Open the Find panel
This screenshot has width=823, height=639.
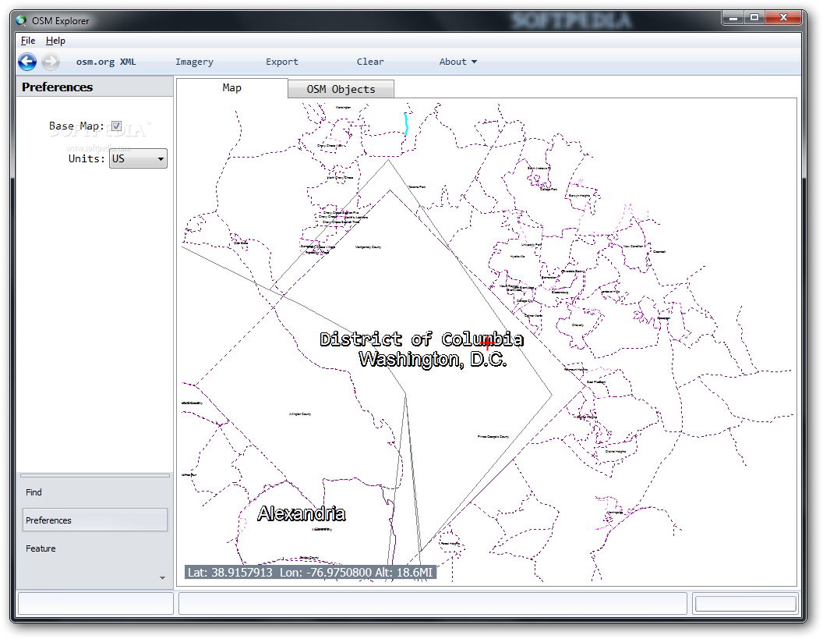point(94,492)
